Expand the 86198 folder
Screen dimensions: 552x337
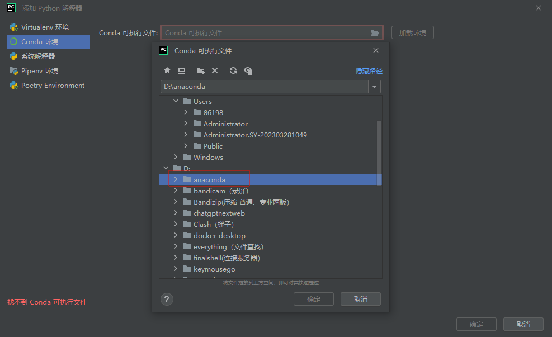(186, 112)
